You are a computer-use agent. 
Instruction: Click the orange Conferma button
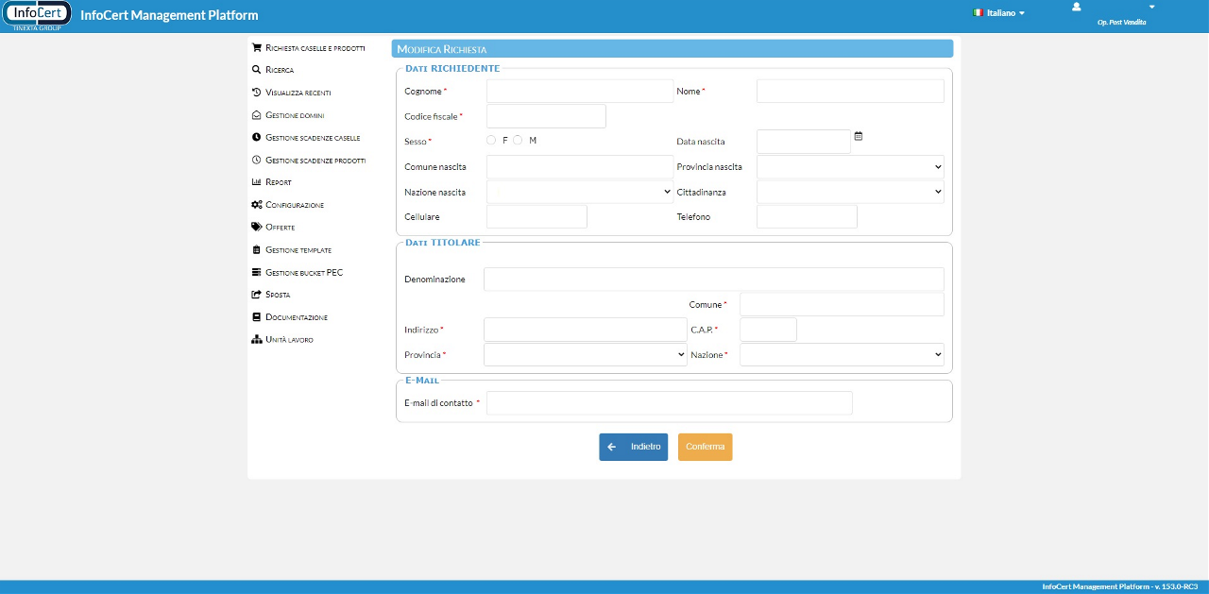pyautogui.click(x=705, y=447)
